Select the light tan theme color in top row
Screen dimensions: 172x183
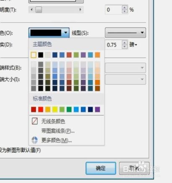[48, 55]
